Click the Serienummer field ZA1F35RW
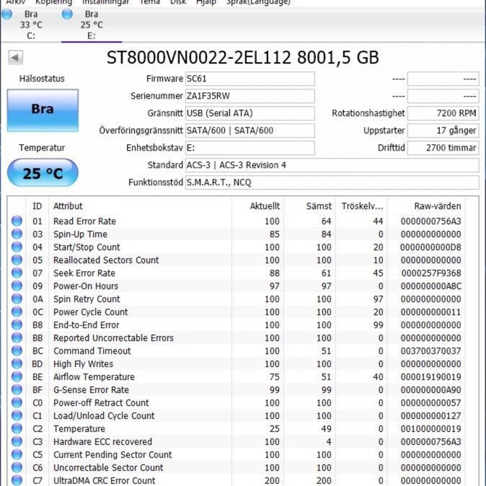Screen dimensions: 486x486 pos(249,96)
